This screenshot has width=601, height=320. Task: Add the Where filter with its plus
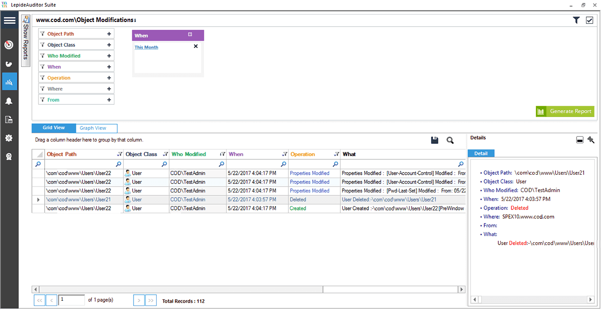point(109,89)
